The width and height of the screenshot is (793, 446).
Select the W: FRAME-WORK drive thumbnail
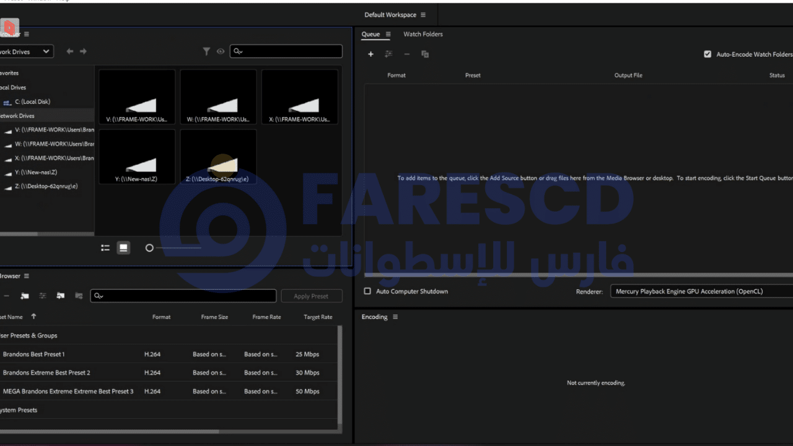pos(218,97)
